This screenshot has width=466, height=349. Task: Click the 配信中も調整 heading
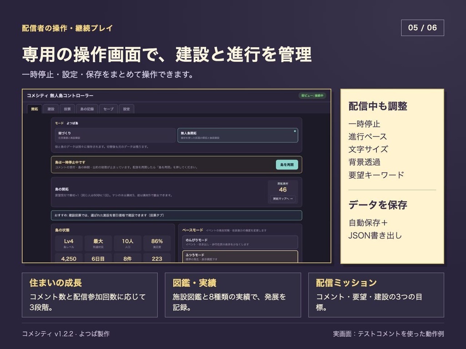378,106
